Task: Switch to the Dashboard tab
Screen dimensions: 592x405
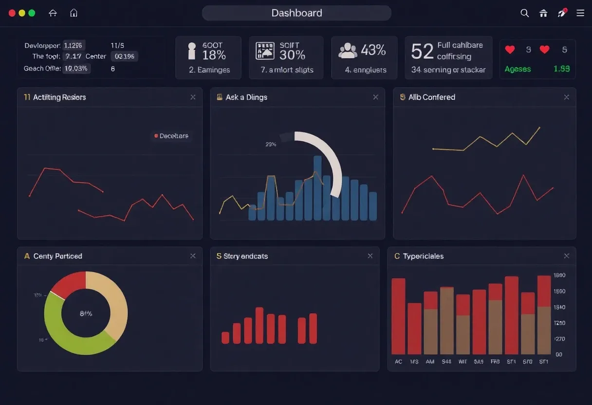Action: pyautogui.click(x=296, y=13)
